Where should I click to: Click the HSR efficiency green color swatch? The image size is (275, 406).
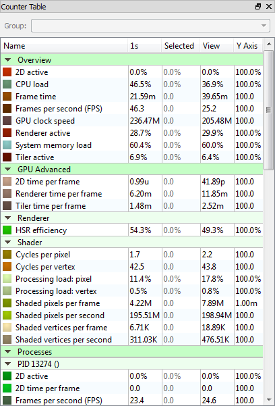coord(7,230)
